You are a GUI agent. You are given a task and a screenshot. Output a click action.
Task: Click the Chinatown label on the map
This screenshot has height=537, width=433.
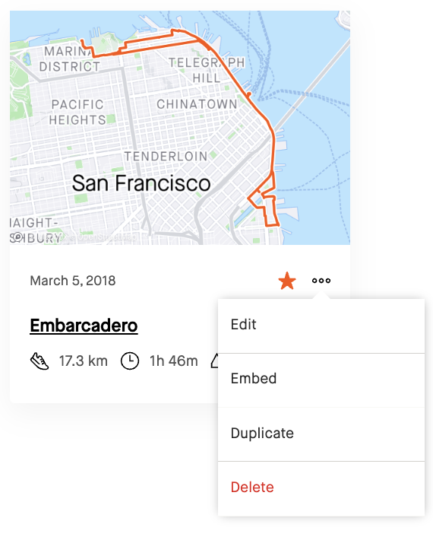tap(197, 104)
